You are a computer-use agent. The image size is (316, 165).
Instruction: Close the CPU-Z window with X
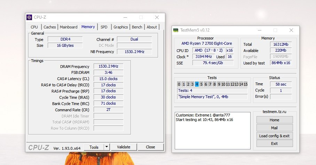(x=157, y=17)
